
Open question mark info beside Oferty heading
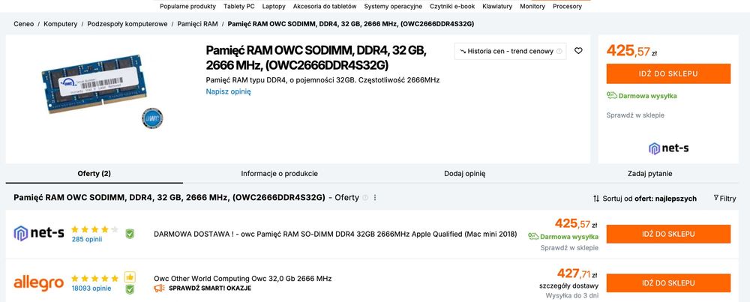[x=365, y=197]
